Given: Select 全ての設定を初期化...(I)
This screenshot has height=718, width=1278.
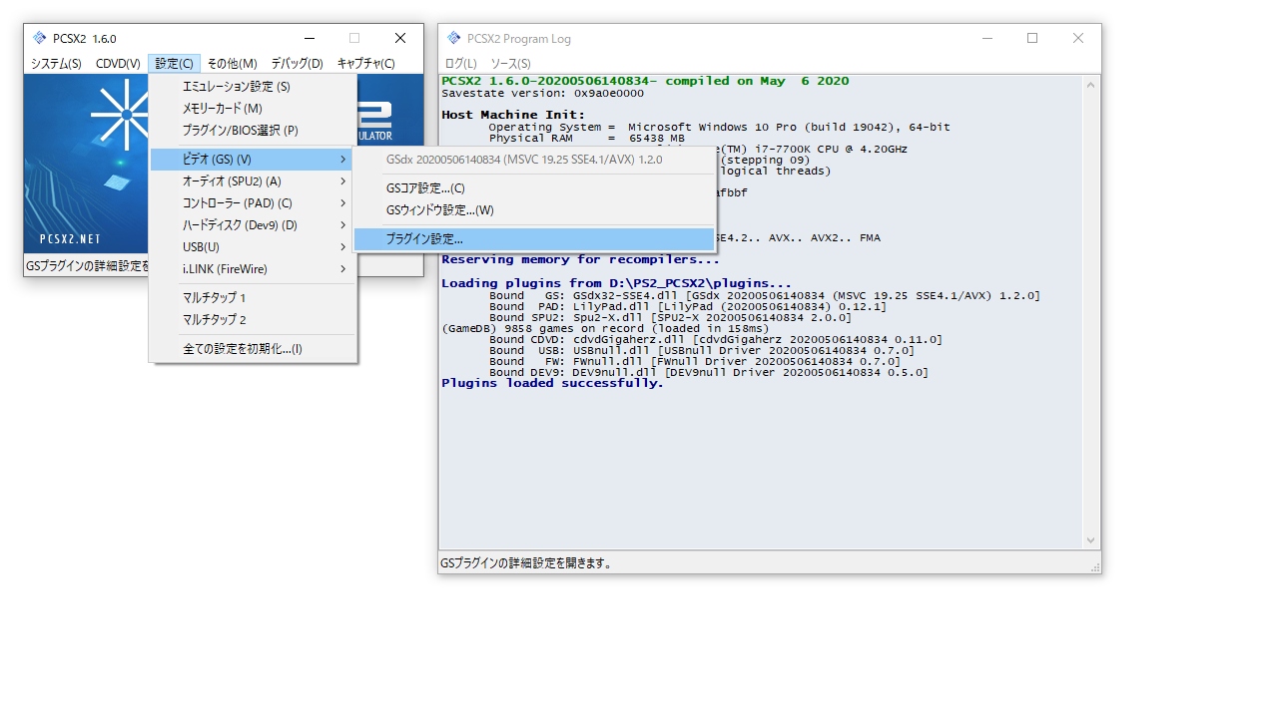Looking at the screenshot, I should [253, 349].
